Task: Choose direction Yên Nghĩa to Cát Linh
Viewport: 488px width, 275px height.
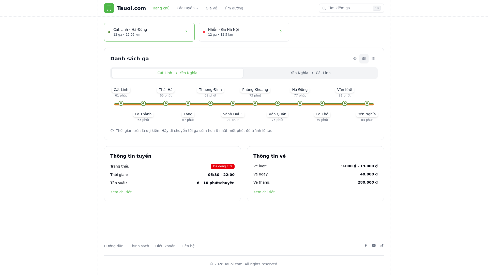Action: point(311,73)
